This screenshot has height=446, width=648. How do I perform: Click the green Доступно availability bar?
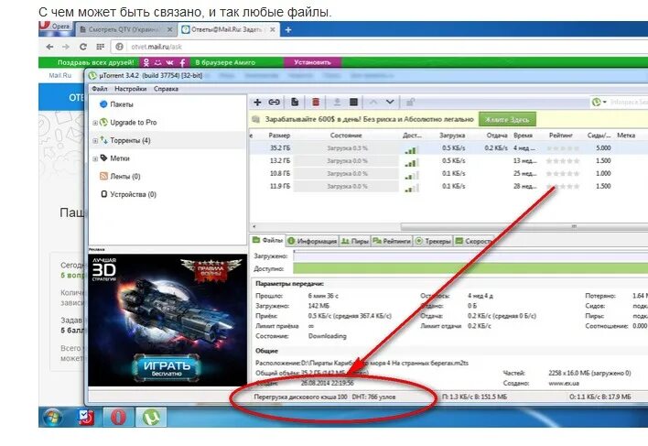[470, 269]
